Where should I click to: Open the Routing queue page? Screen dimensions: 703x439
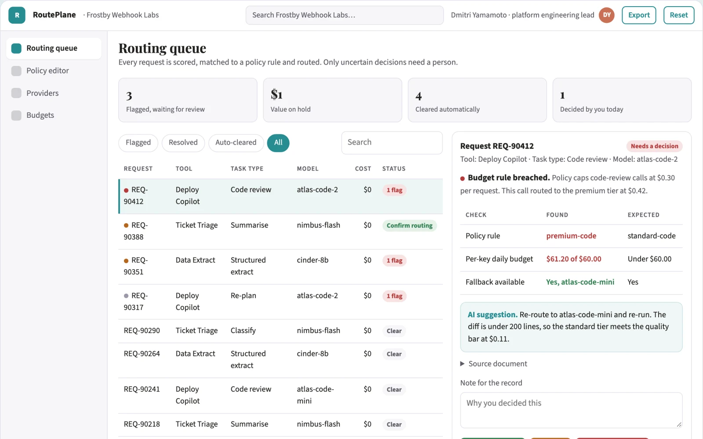click(54, 48)
